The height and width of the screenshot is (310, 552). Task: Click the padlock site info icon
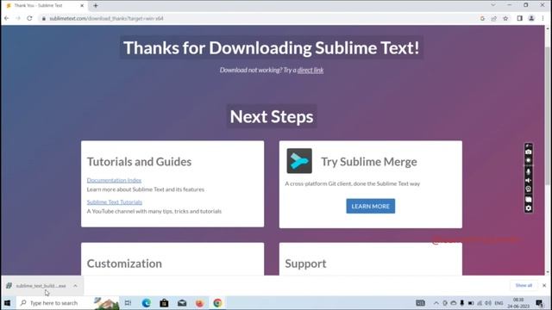pos(44,18)
